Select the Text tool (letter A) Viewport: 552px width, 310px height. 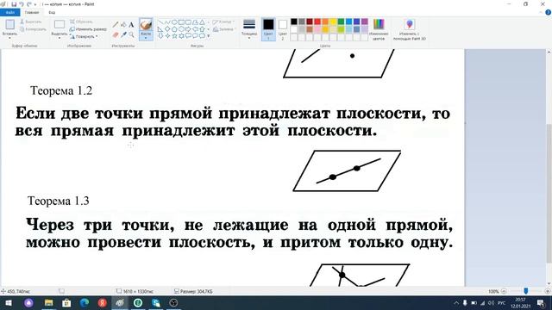click(x=131, y=25)
